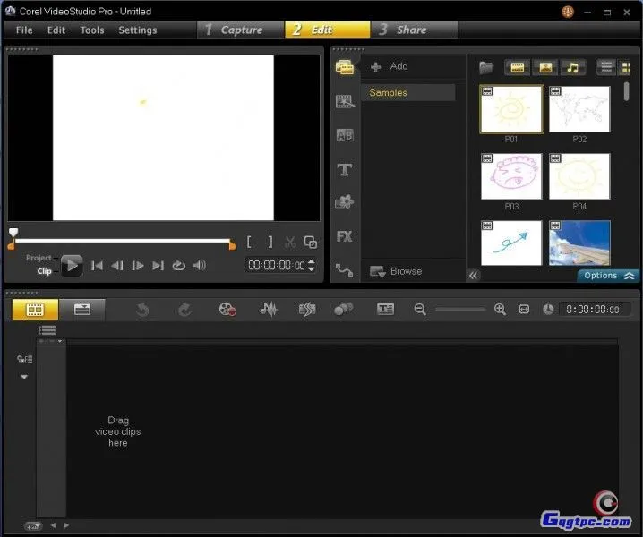The height and width of the screenshot is (537, 643).
Task: Click the Record/Capture Option icon
Action: point(227,310)
